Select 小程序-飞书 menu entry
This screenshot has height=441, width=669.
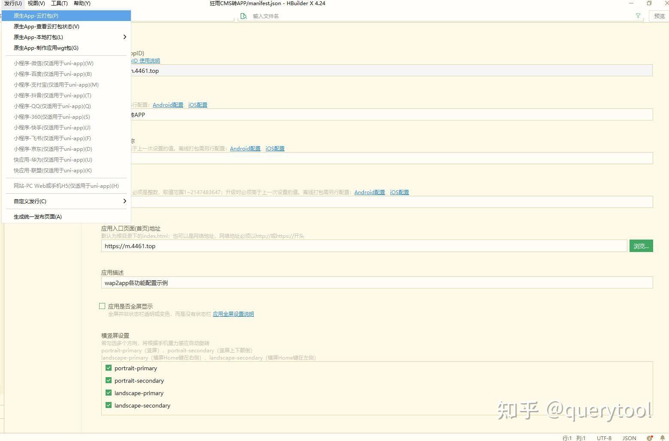point(67,138)
